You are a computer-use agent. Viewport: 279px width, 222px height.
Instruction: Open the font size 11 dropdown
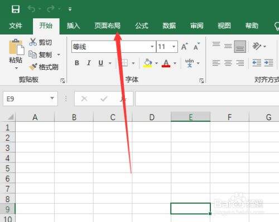point(174,47)
